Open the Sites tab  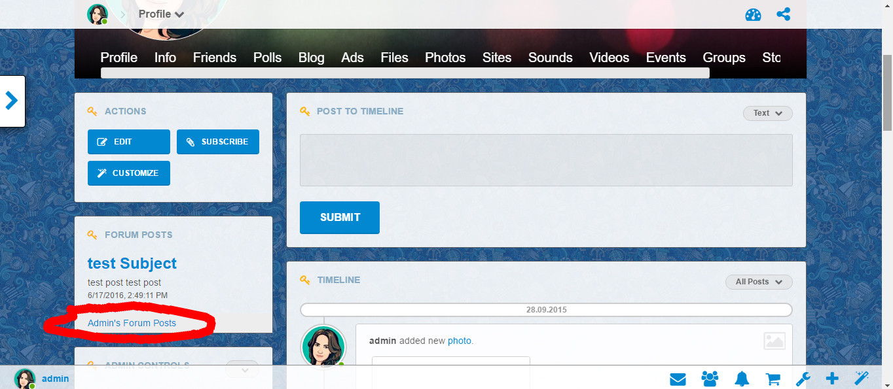pos(497,58)
